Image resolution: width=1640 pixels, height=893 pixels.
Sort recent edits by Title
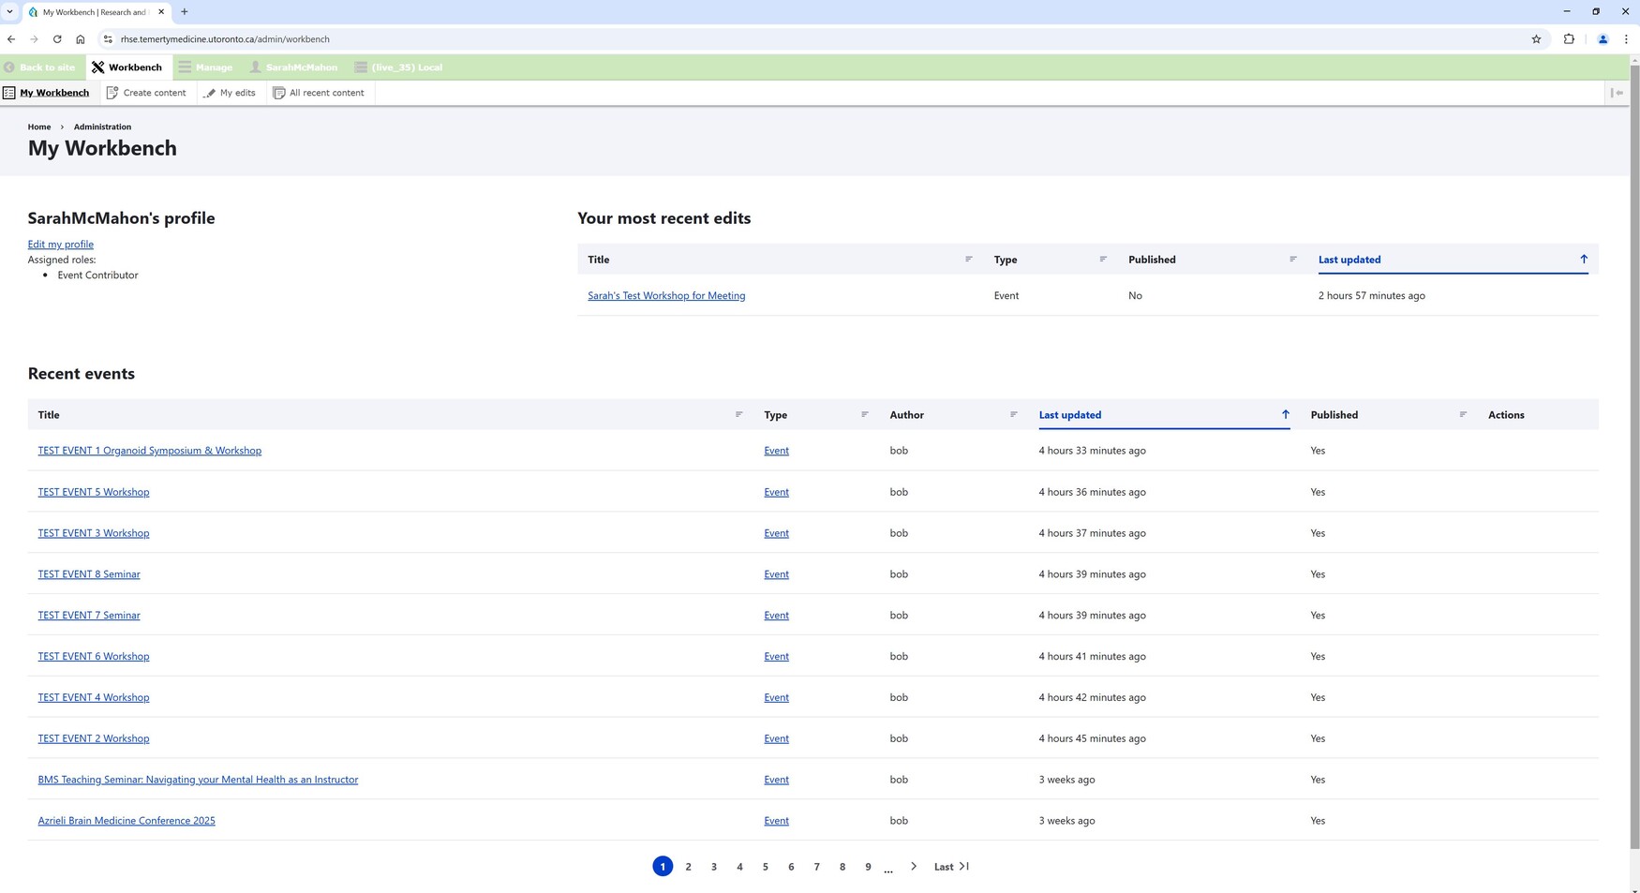click(x=780, y=260)
